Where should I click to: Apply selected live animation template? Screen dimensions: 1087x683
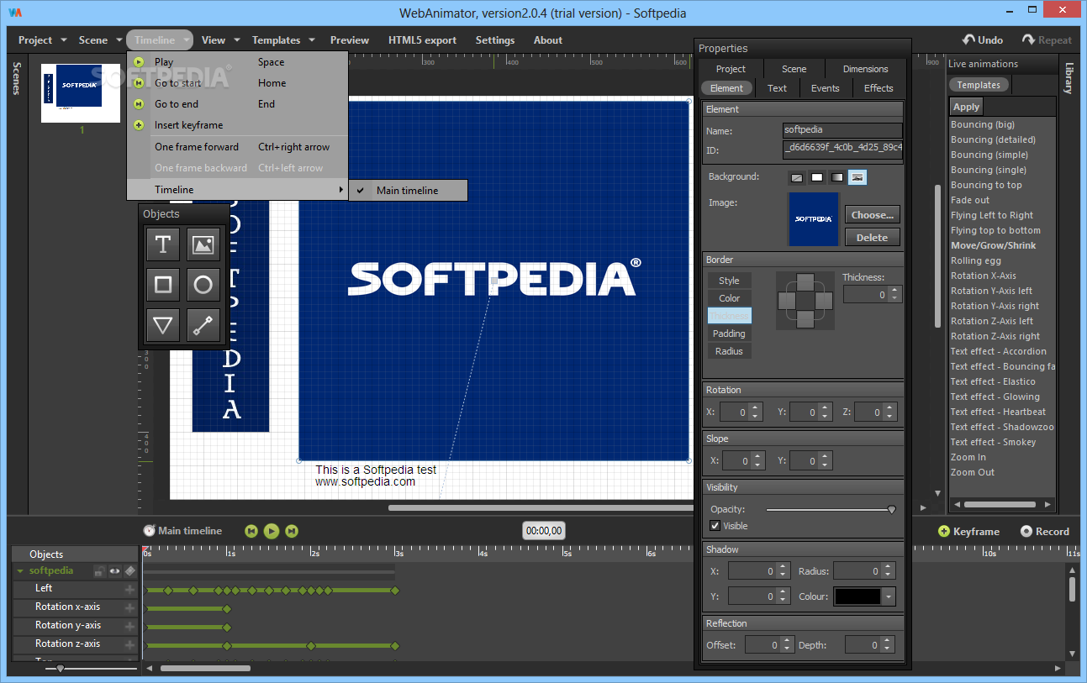tap(966, 107)
